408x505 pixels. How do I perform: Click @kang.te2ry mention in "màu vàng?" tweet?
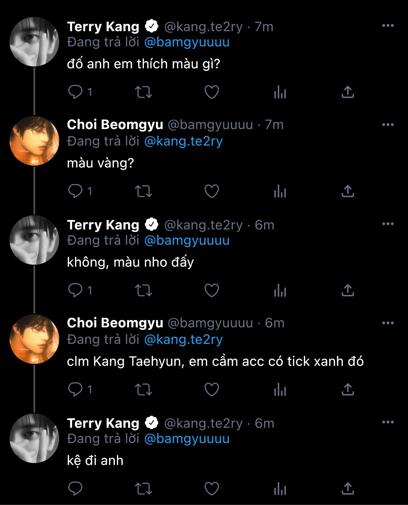tap(183, 141)
